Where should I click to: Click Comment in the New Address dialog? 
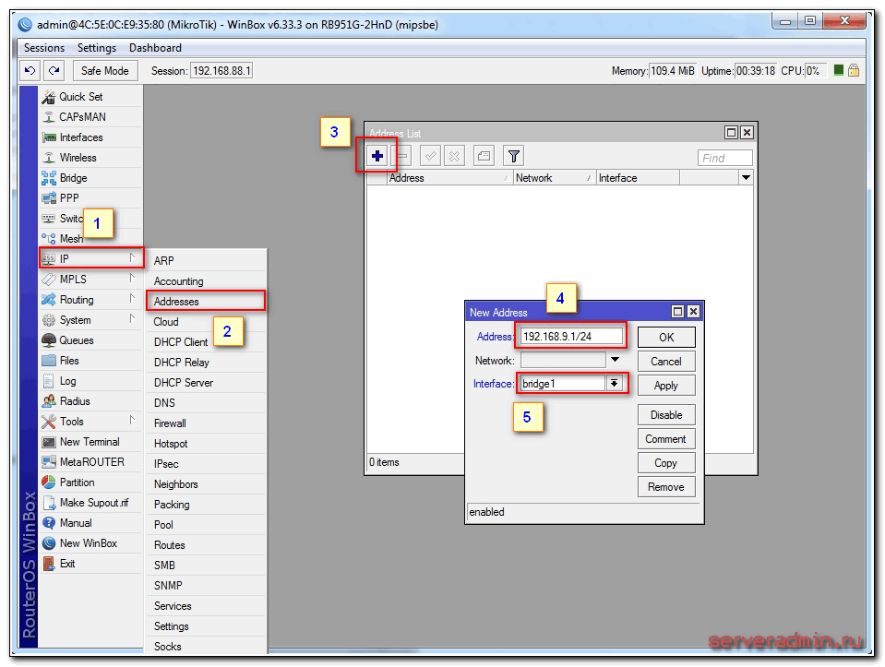tap(666, 439)
